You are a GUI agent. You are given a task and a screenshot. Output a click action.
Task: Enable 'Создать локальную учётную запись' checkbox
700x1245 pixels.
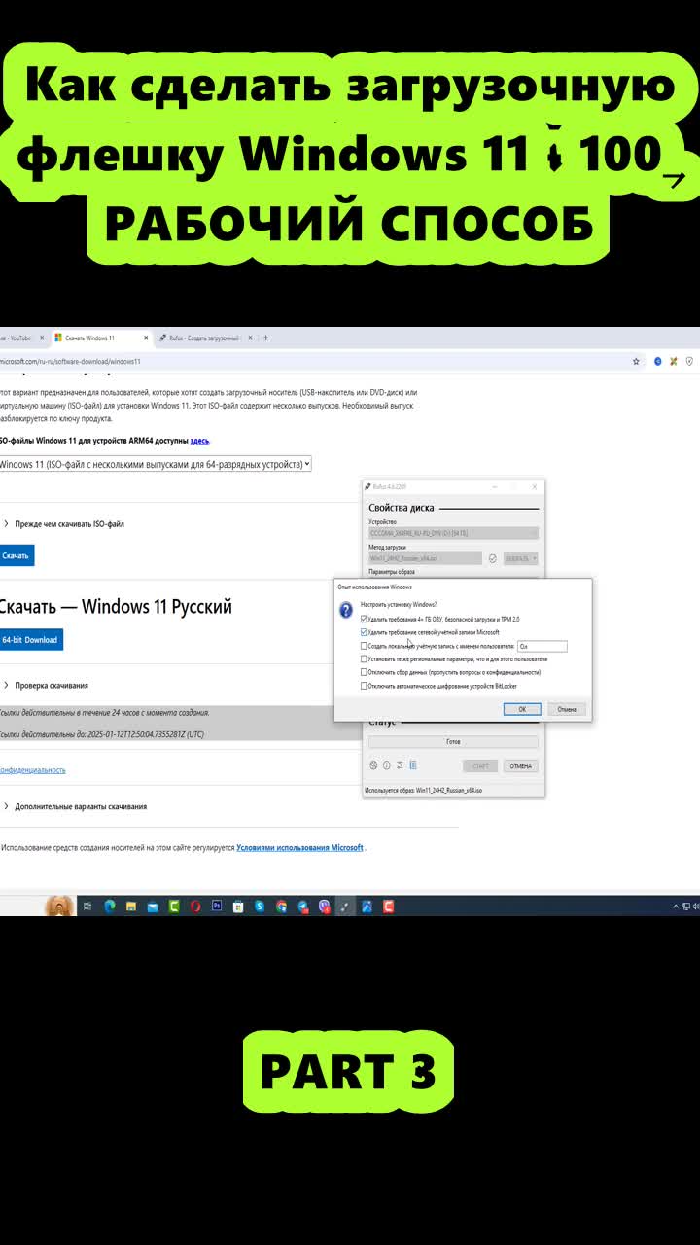pos(364,645)
